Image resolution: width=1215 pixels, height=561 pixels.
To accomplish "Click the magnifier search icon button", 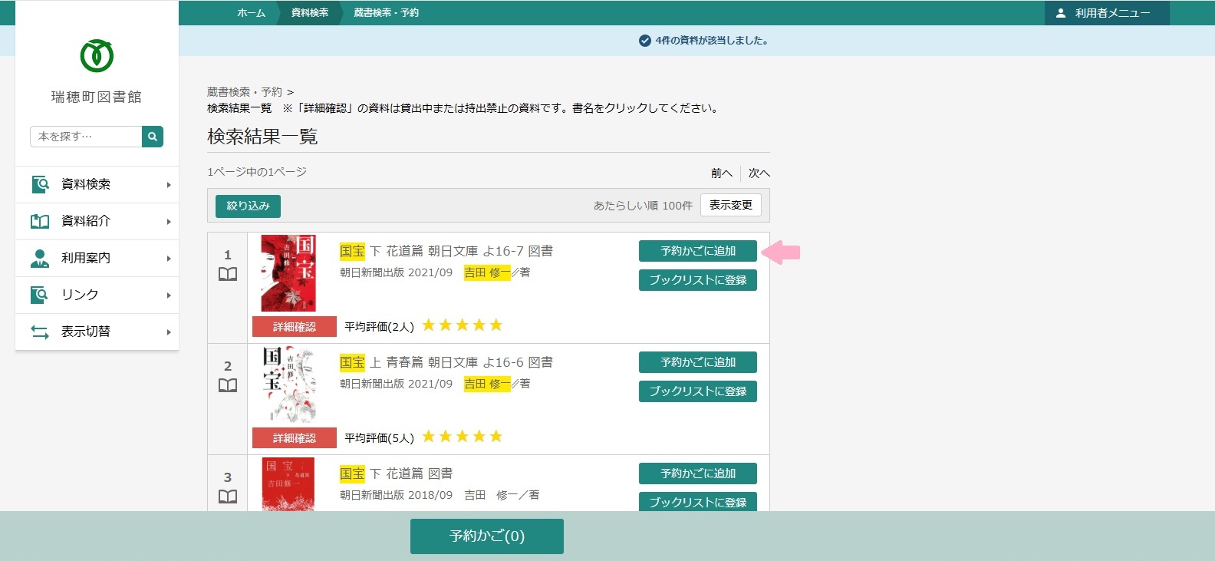I will coord(153,137).
